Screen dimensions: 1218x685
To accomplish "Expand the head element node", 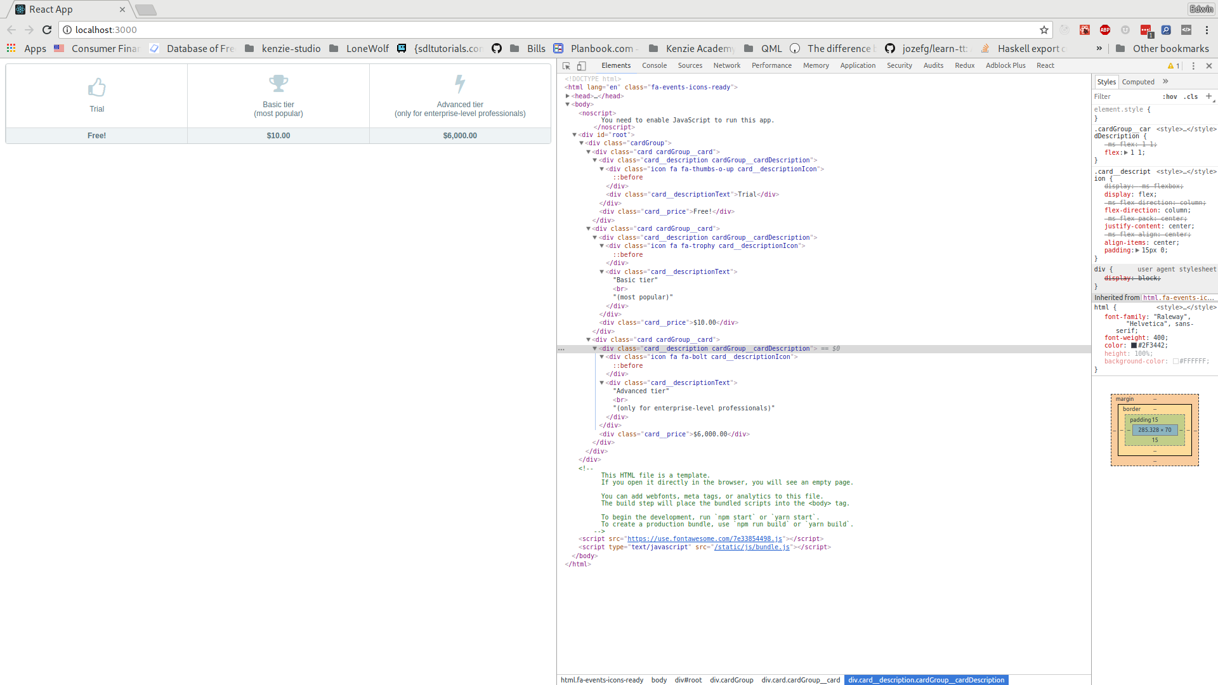I will pyautogui.click(x=568, y=96).
